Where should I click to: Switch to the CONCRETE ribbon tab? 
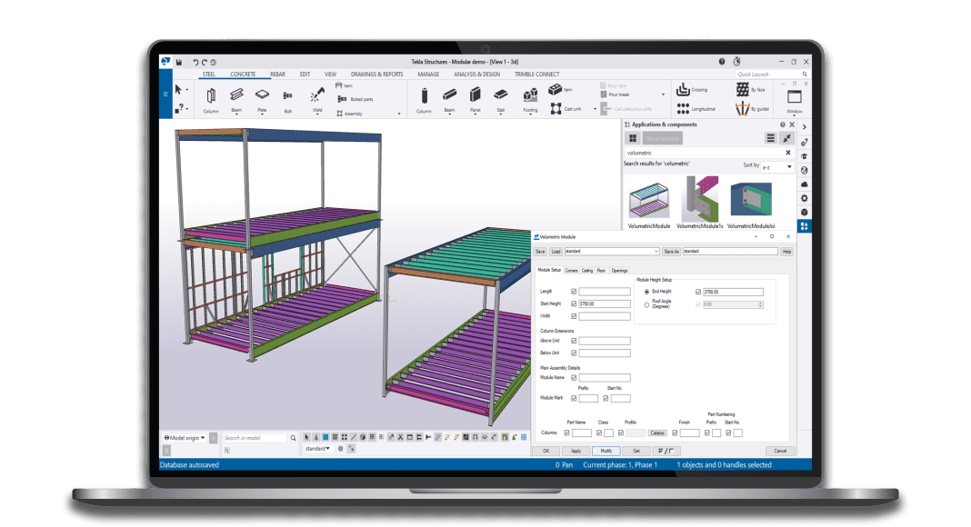tap(243, 74)
